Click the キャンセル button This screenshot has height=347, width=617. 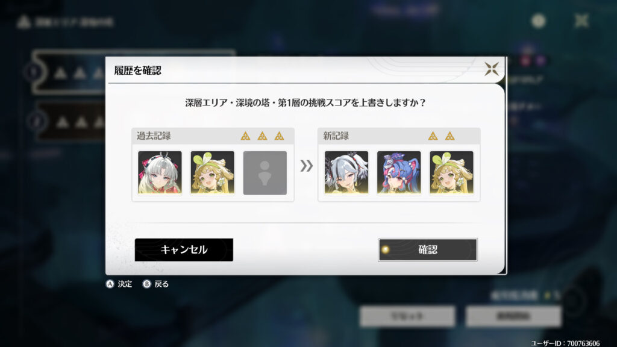point(184,249)
